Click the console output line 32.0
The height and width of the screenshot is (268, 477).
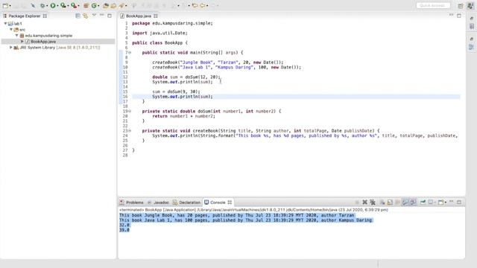coord(124,225)
